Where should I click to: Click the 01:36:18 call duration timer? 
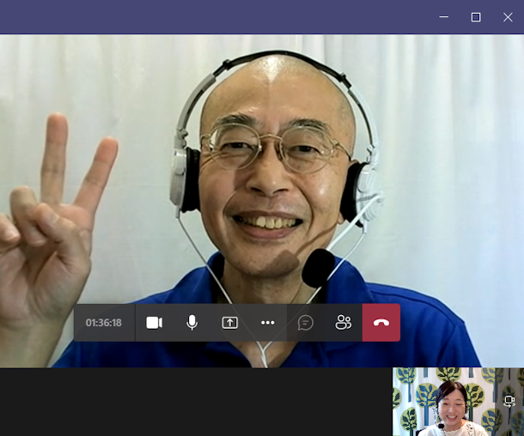pos(103,323)
